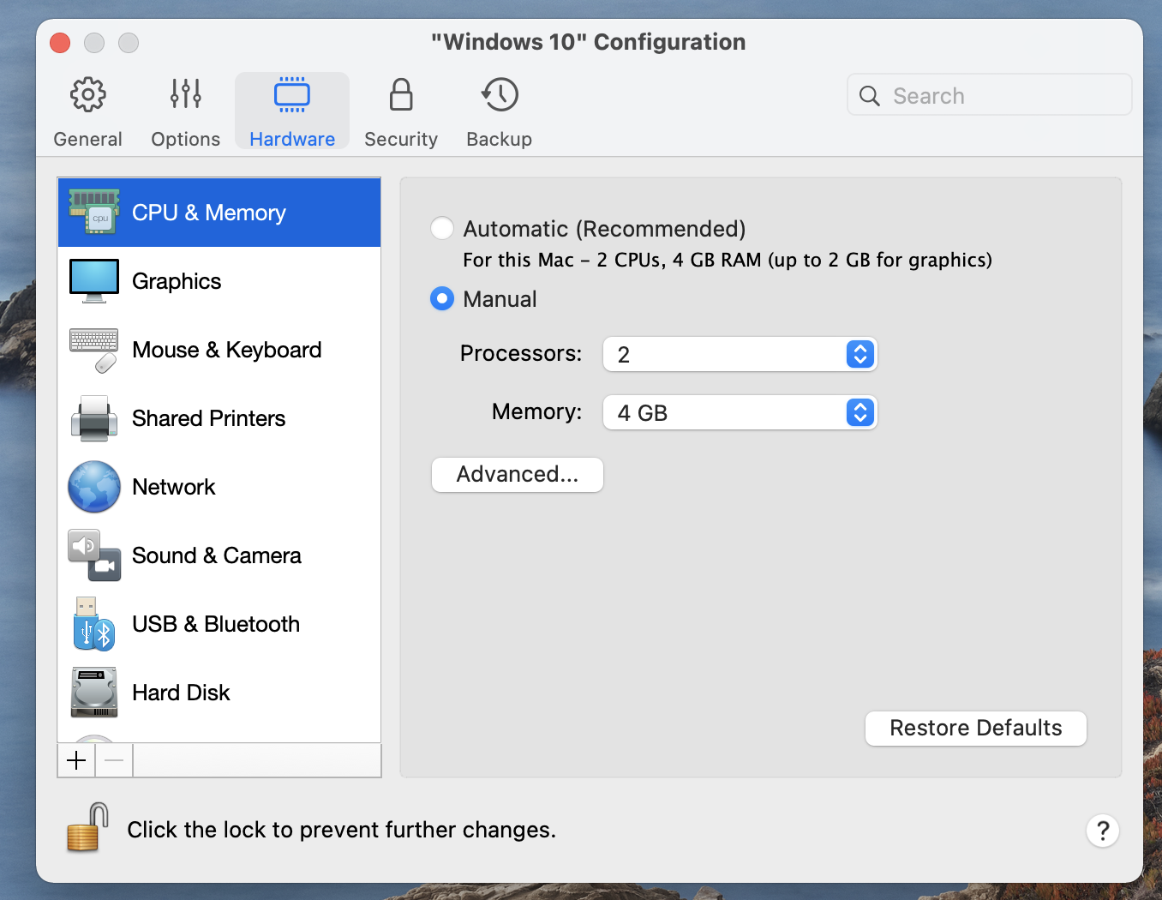Click the Restore Defaults button

976,729
